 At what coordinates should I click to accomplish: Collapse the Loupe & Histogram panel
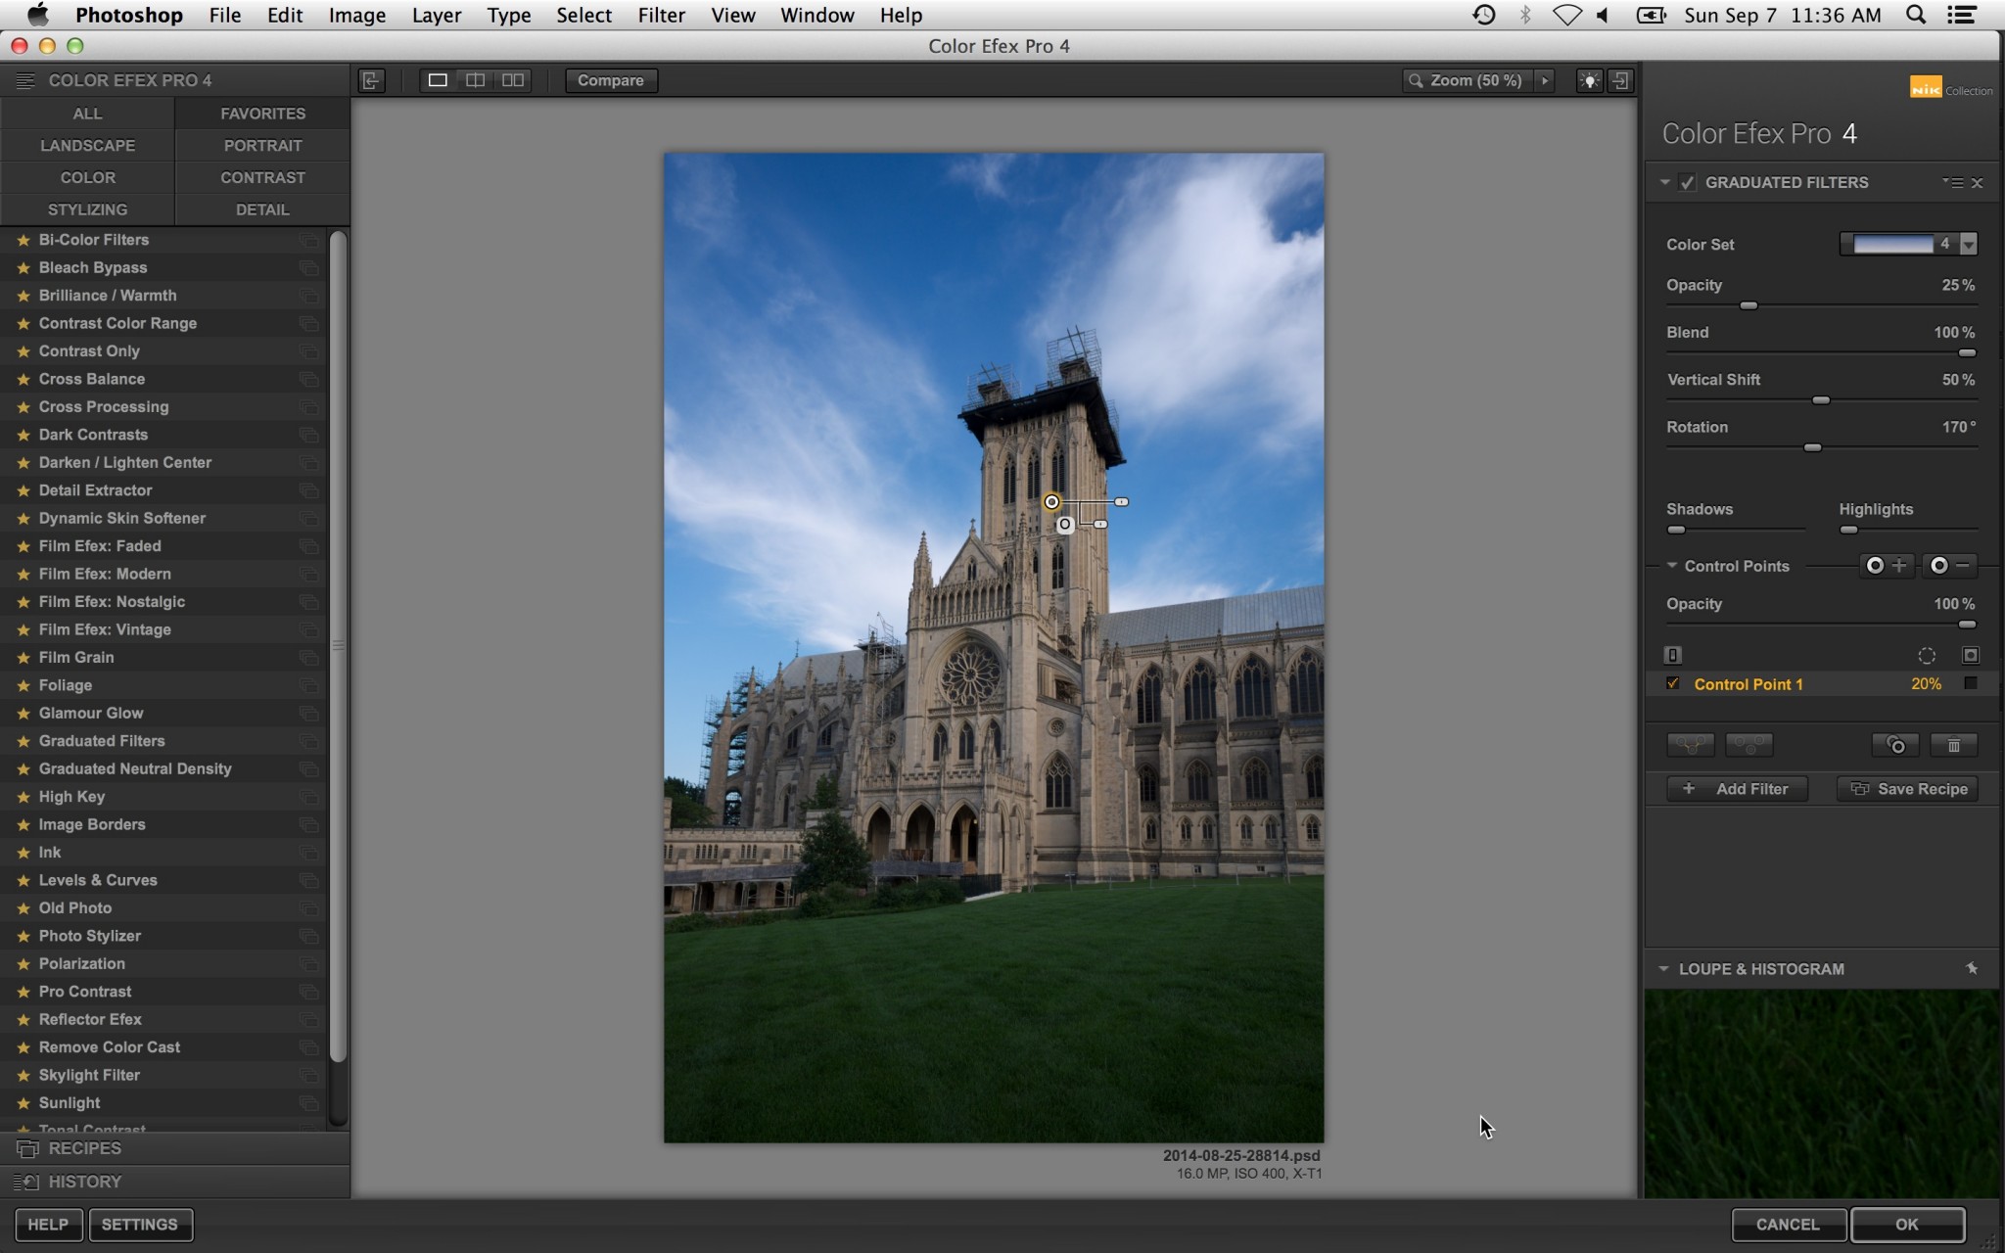coord(1663,968)
